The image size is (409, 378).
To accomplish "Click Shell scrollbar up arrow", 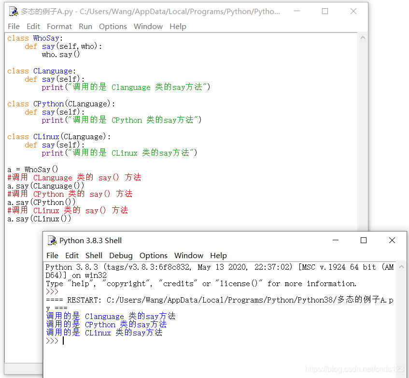I will pyautogui.click(x=401, y=267).
